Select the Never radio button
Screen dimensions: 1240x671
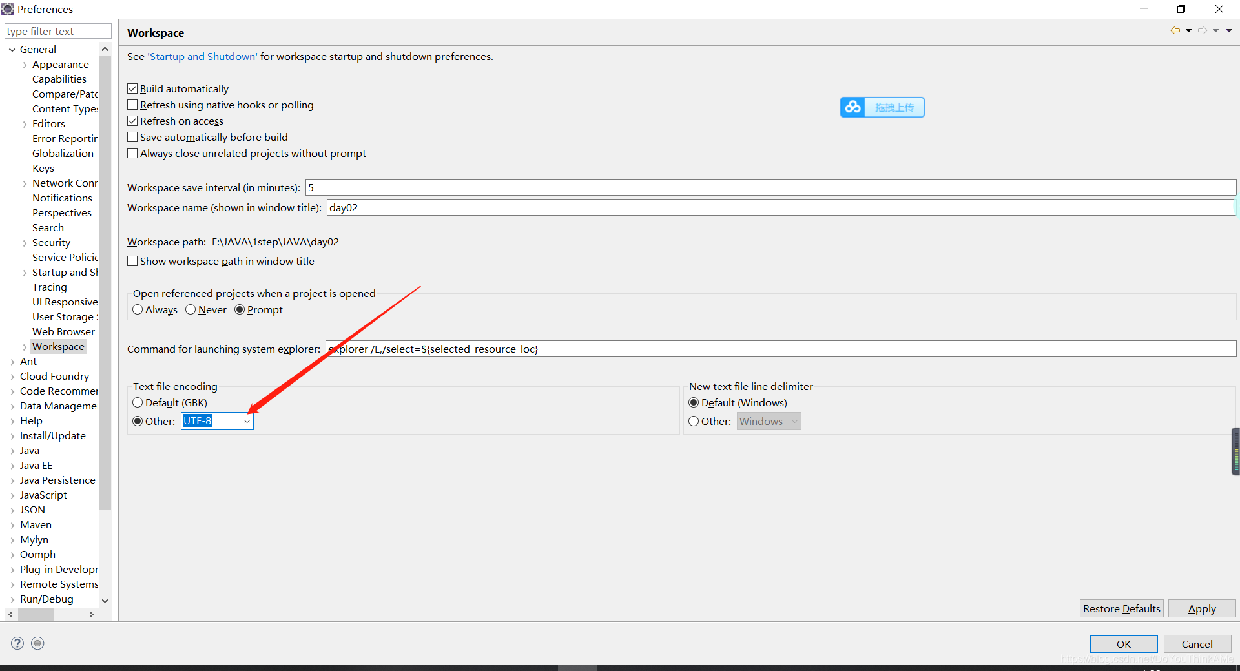(191, 309)
